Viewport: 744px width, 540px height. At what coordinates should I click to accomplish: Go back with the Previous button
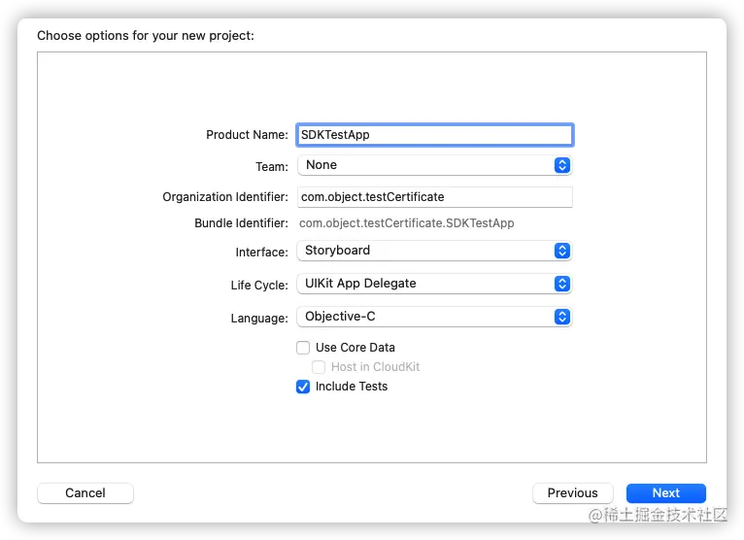[x=572, y=493]
